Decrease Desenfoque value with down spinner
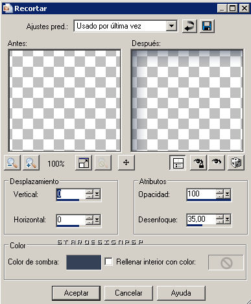Image resolution: width=251 pixels, height=304 pixels. coord(220,222)
